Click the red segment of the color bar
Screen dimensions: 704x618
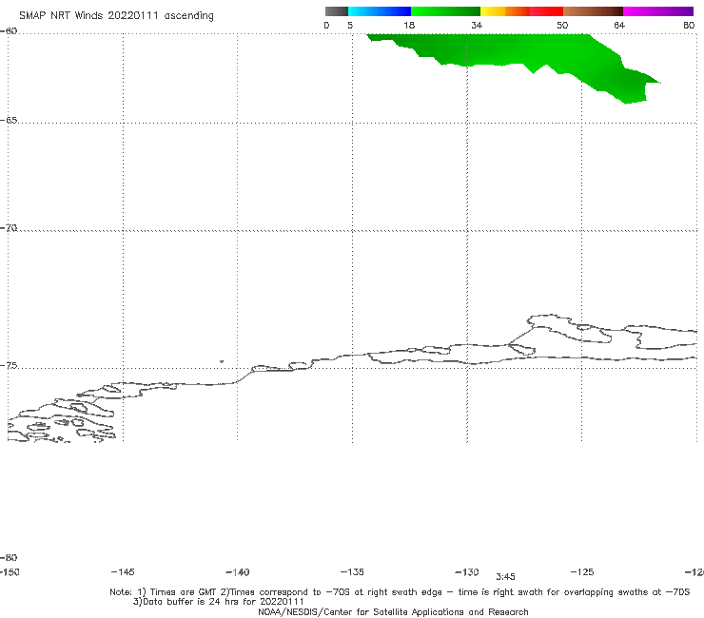(x=546, y=11)
